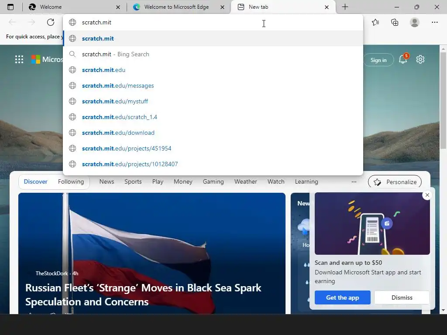Open the tab actions menu icon

click(10, 7)
